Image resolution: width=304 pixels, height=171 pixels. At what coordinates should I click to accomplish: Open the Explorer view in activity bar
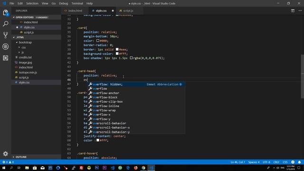pos(5,13)
